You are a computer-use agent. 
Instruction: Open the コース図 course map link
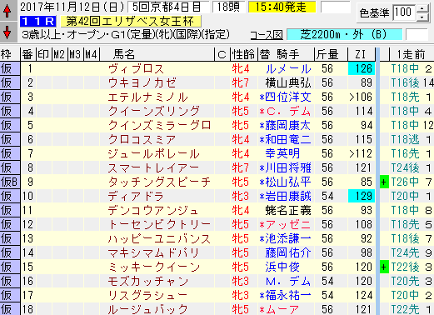coord(267,35)
